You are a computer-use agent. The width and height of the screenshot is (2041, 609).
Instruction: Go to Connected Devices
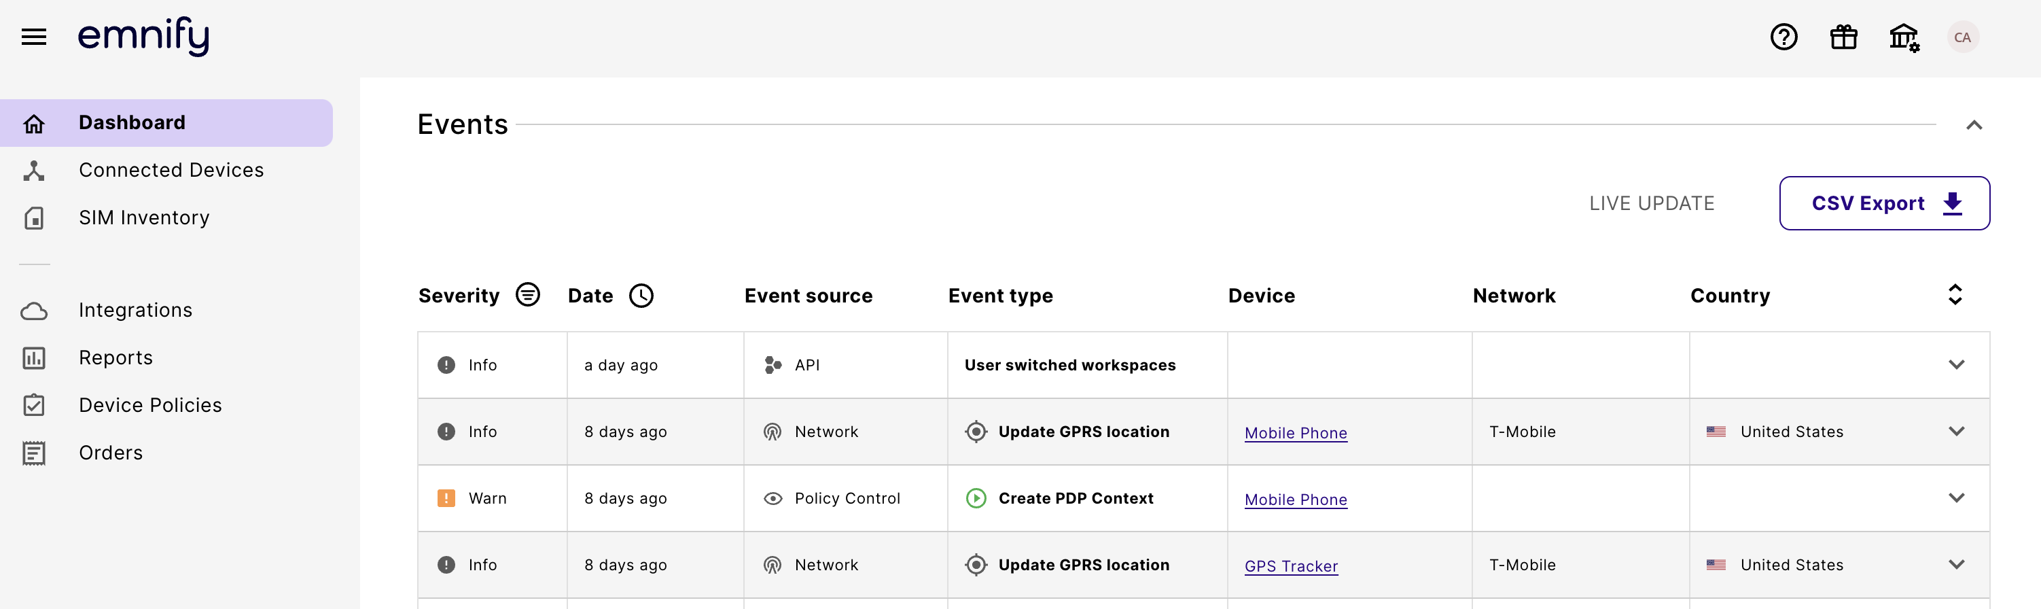tap(171, 171)
